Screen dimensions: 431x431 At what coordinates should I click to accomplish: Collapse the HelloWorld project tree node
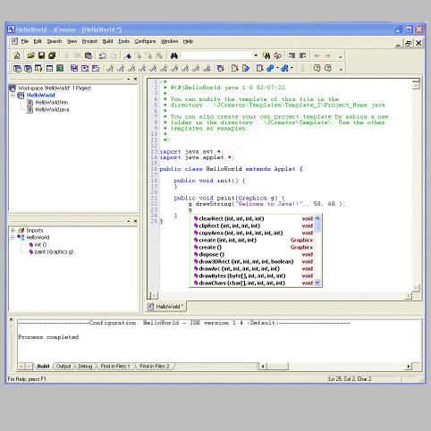[13, 96]
